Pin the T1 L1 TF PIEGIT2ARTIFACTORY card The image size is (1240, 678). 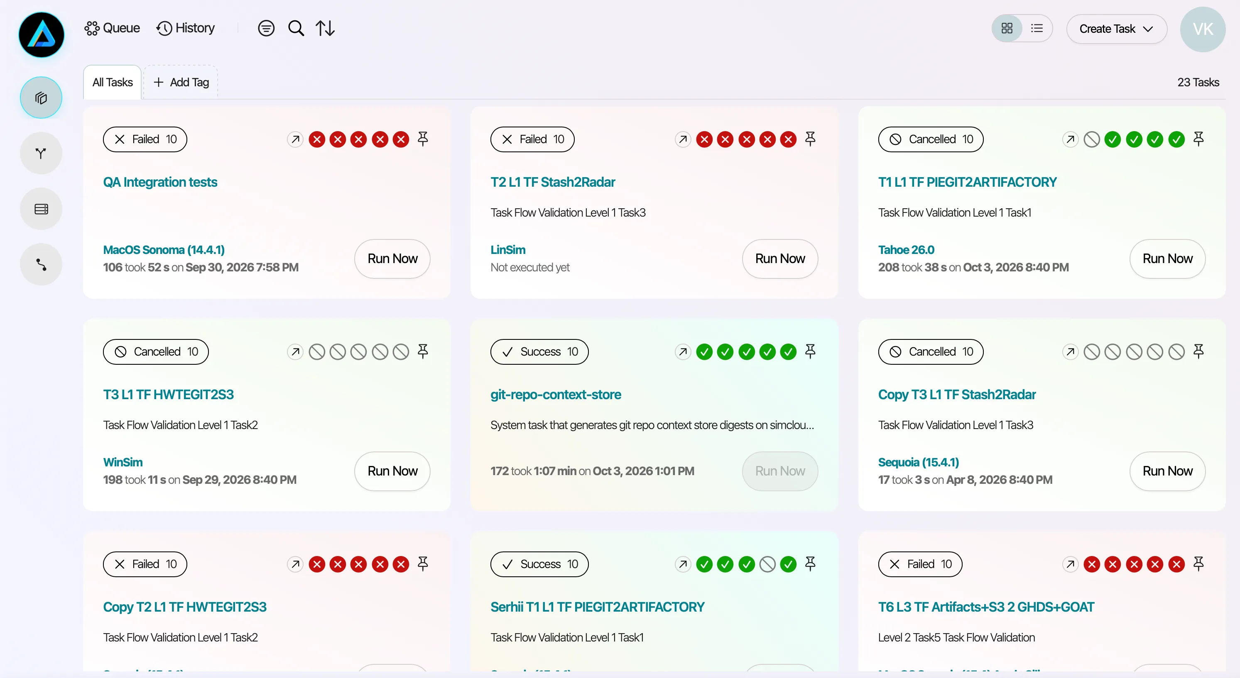pyautogui.click(x=1198, y=139)
